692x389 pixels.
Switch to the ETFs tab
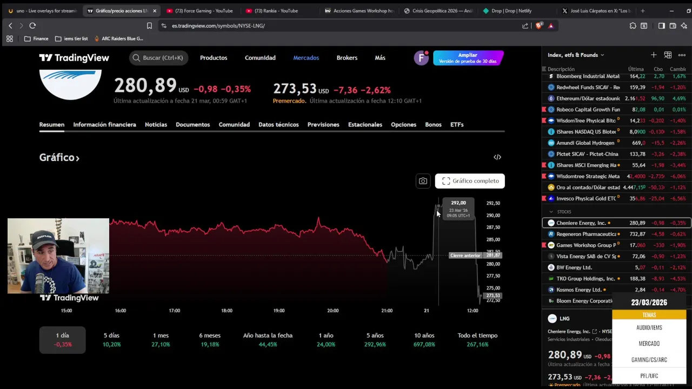(x=457, y=124)
